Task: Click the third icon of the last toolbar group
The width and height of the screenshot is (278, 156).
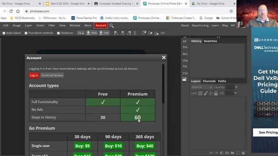Action: tap(156, 33)
